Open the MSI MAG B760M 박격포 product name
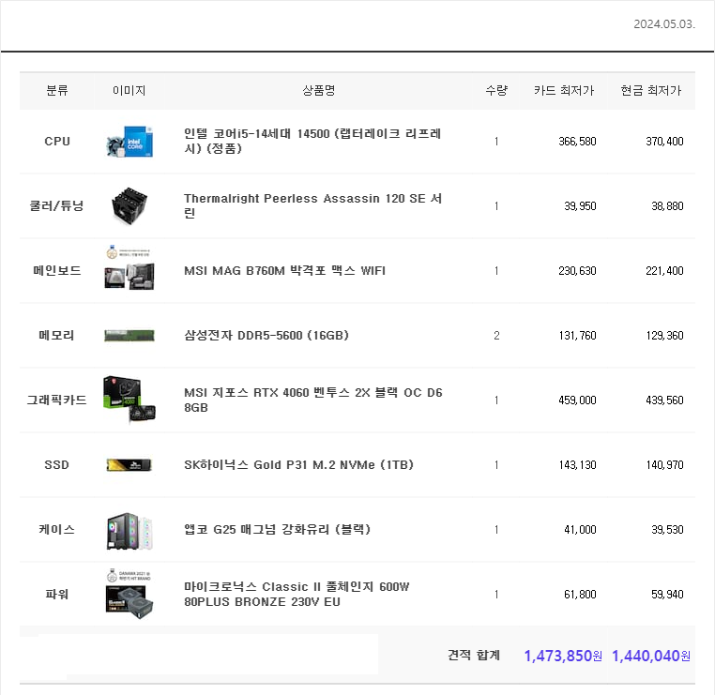Viewport: 715px width, 695px height. coord(284,271)
